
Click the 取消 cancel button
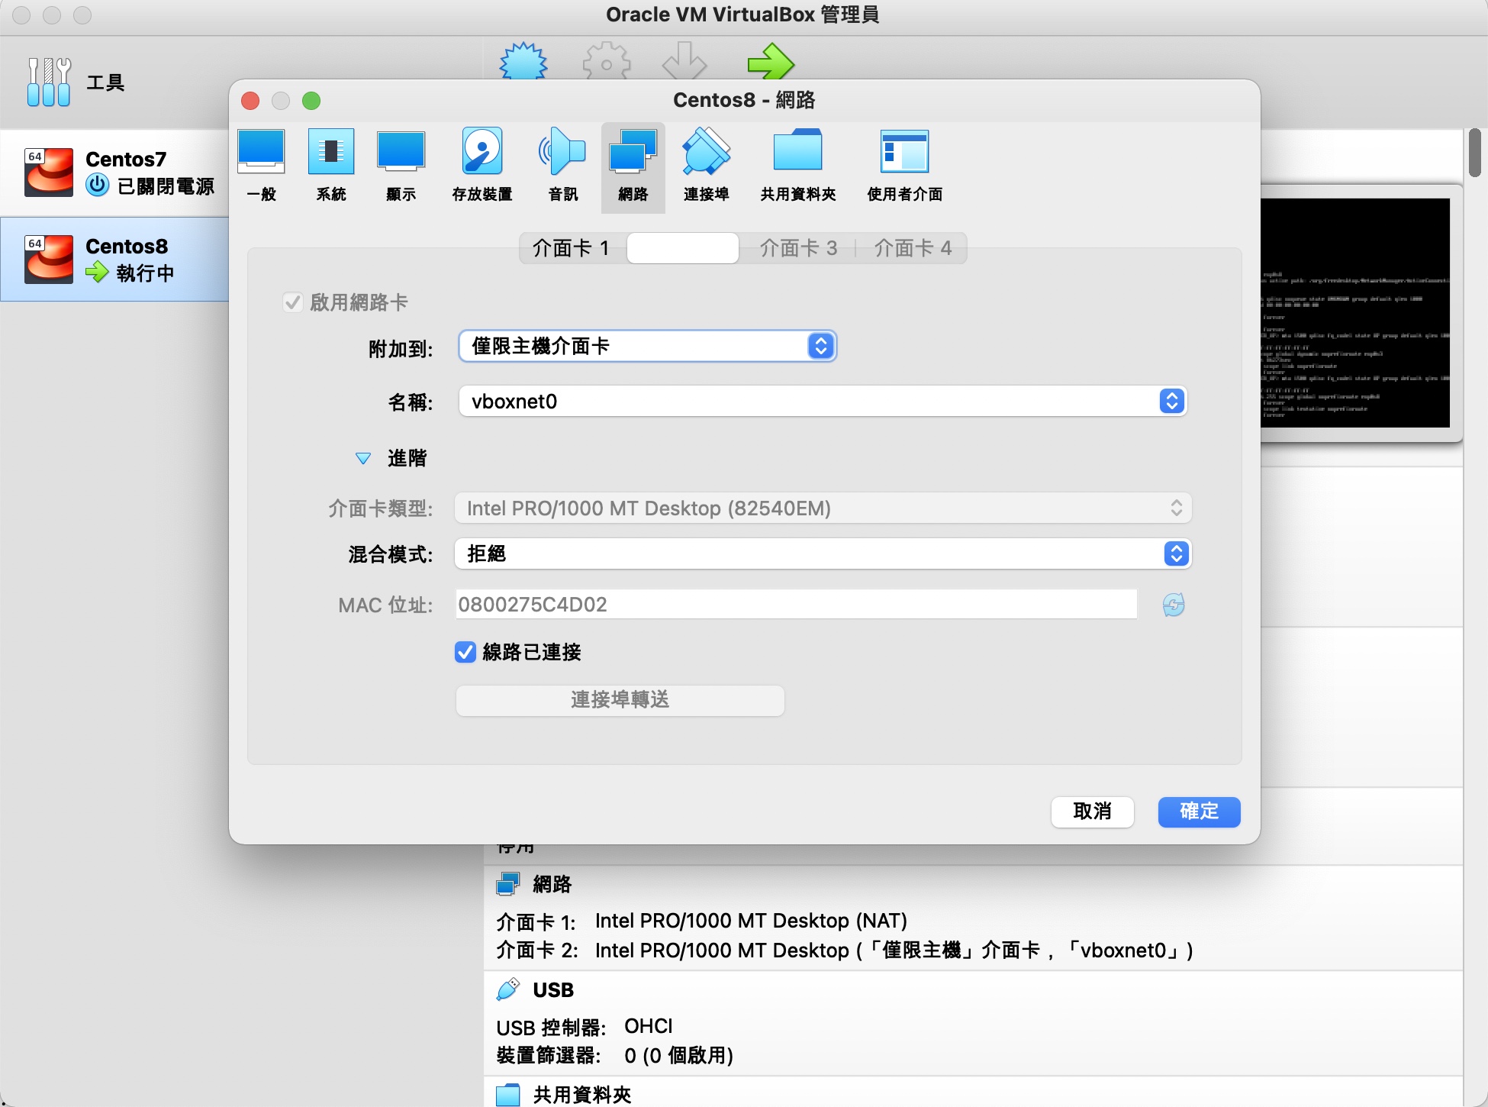click(1093, 812)
